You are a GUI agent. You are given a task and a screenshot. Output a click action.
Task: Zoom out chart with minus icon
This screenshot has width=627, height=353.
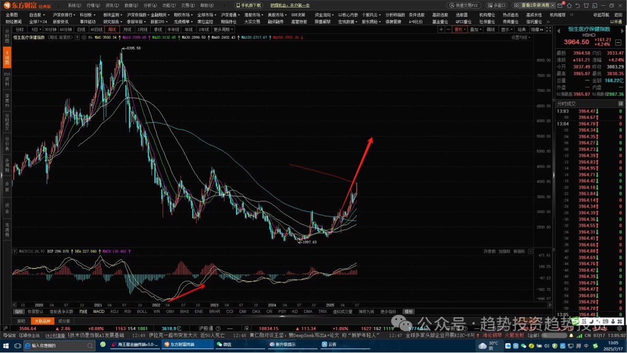pyautogui.click(x=448, y=29)
